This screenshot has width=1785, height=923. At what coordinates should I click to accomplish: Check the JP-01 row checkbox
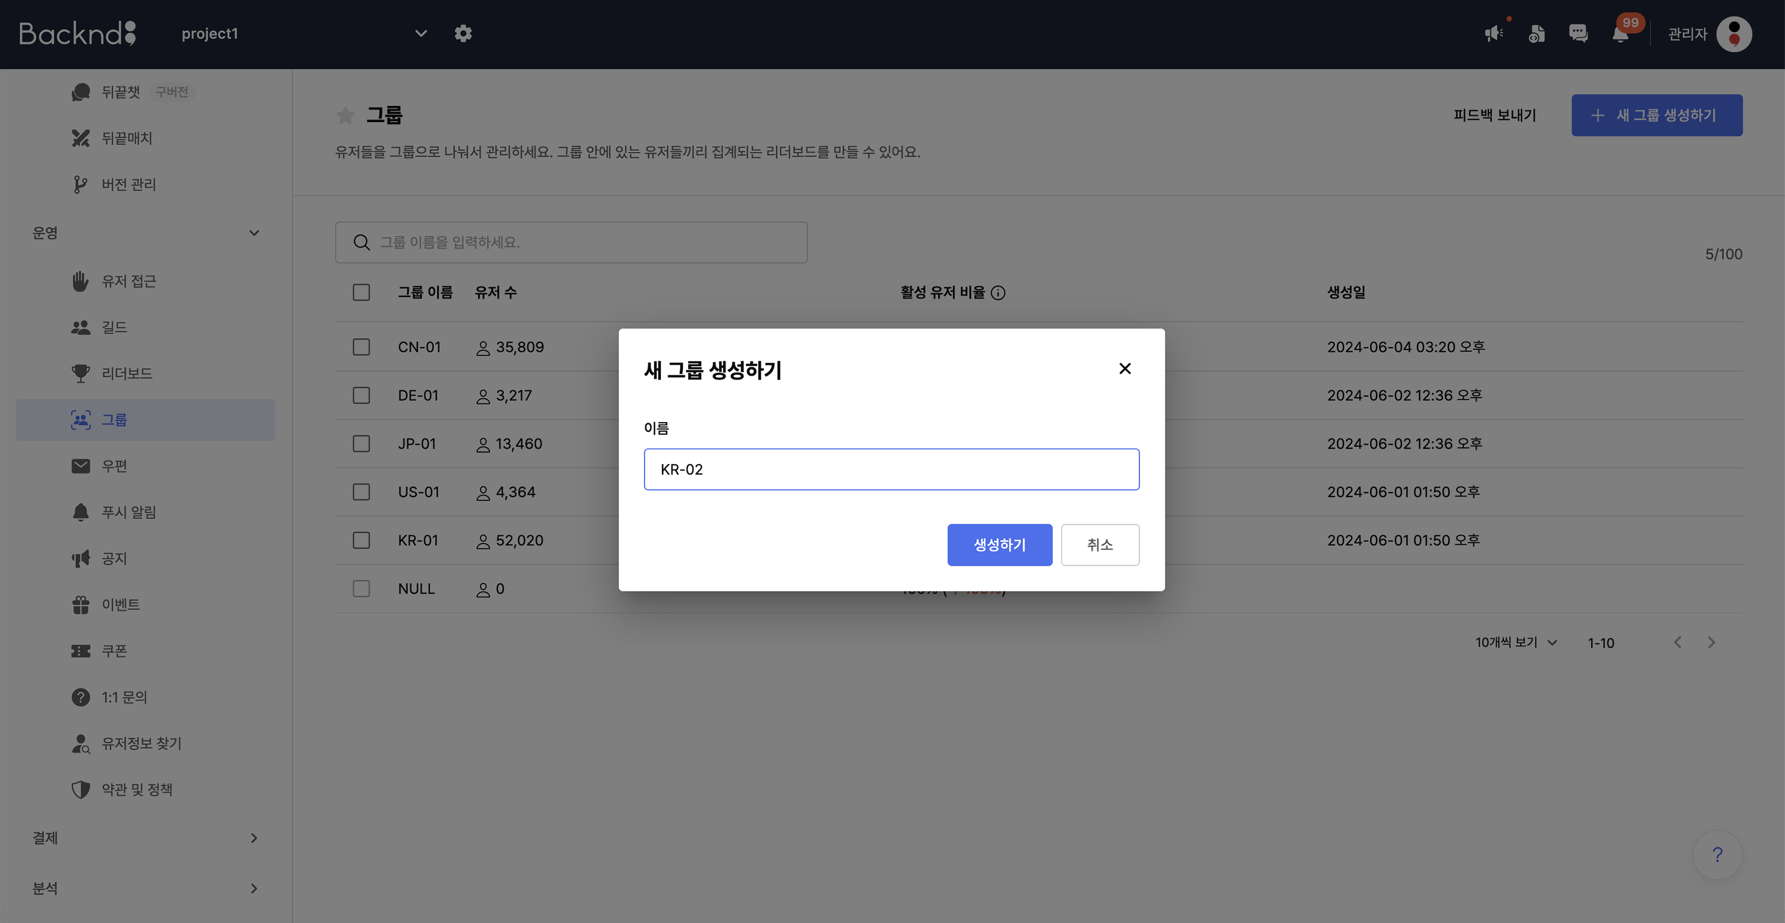point(361,444)
